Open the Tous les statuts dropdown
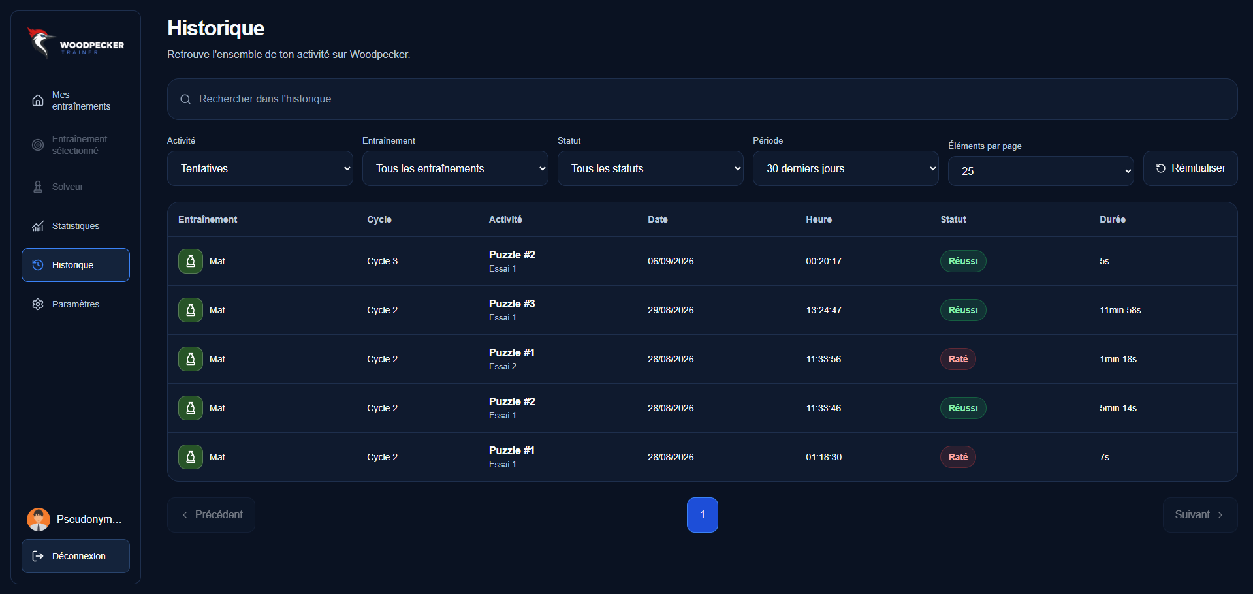This screenshot has width=1253, height=594. pyautogui.click(x=650, y=168)
